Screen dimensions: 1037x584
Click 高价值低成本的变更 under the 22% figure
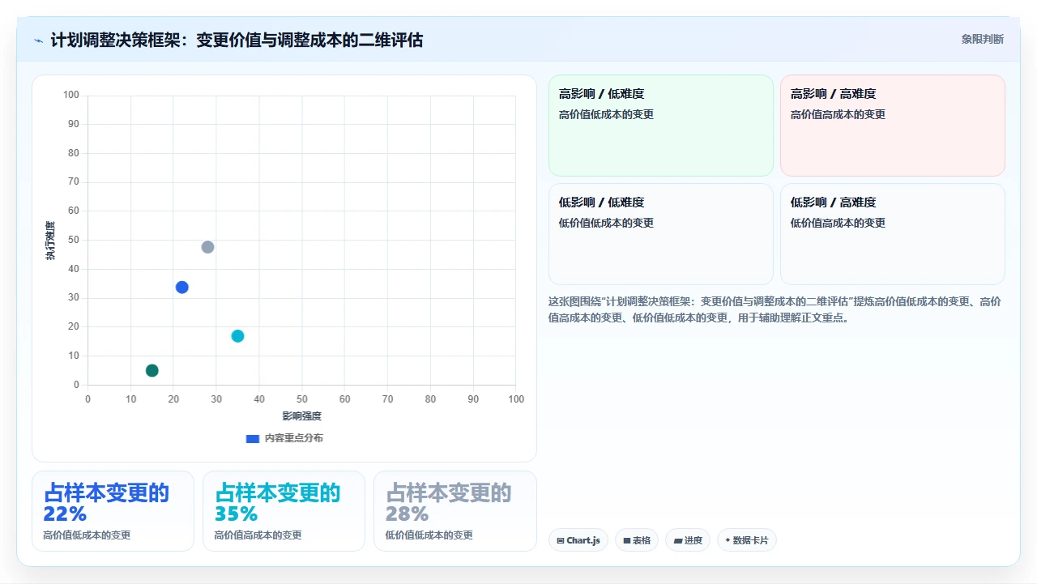(87, 535)
